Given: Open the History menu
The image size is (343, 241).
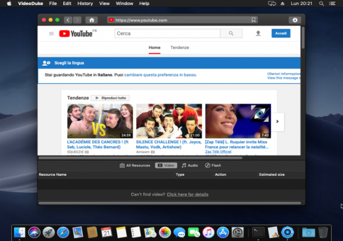Looking at the screenshot, I should tap(85, 3).
